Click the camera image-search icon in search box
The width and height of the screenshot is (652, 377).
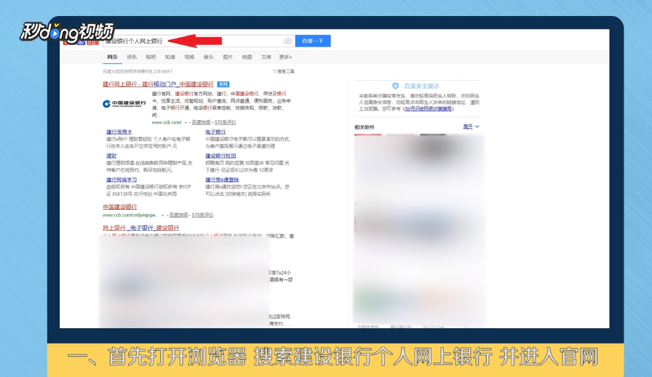(x=287, y=41)
